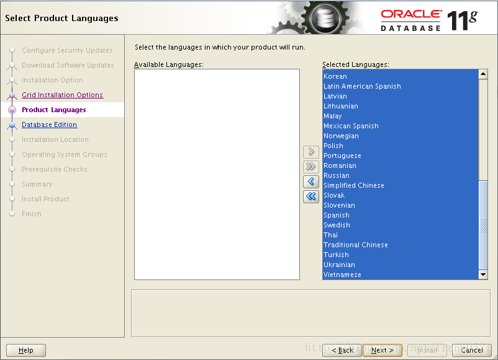The image size is (498, 360).
Task: Click the single right arrow add-language button
Action: coord(311,152)
